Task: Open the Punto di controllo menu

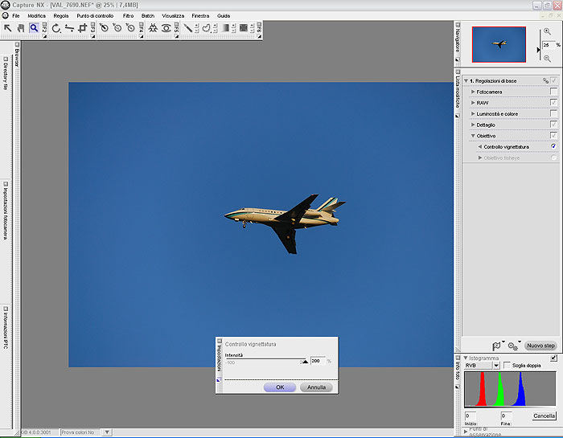Action: tap(95, 16)
